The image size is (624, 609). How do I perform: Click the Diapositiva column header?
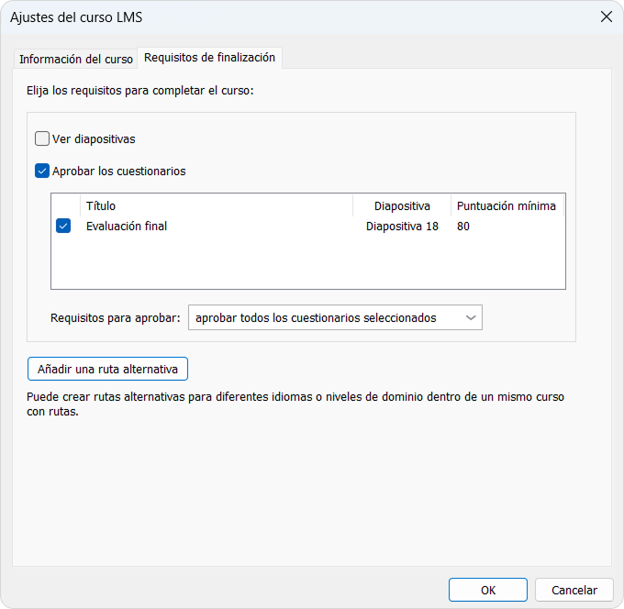[x=402, y=205]
